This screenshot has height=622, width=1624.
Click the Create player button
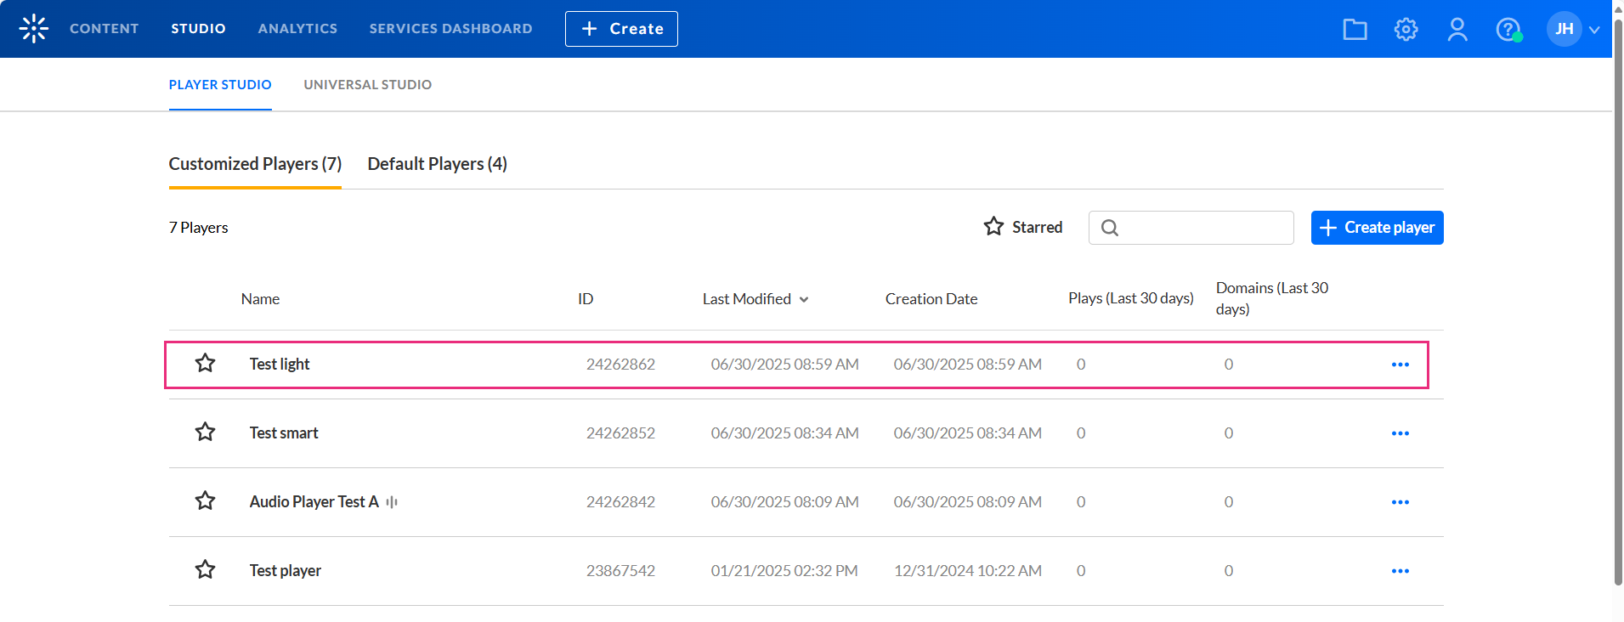(1377, 228)
